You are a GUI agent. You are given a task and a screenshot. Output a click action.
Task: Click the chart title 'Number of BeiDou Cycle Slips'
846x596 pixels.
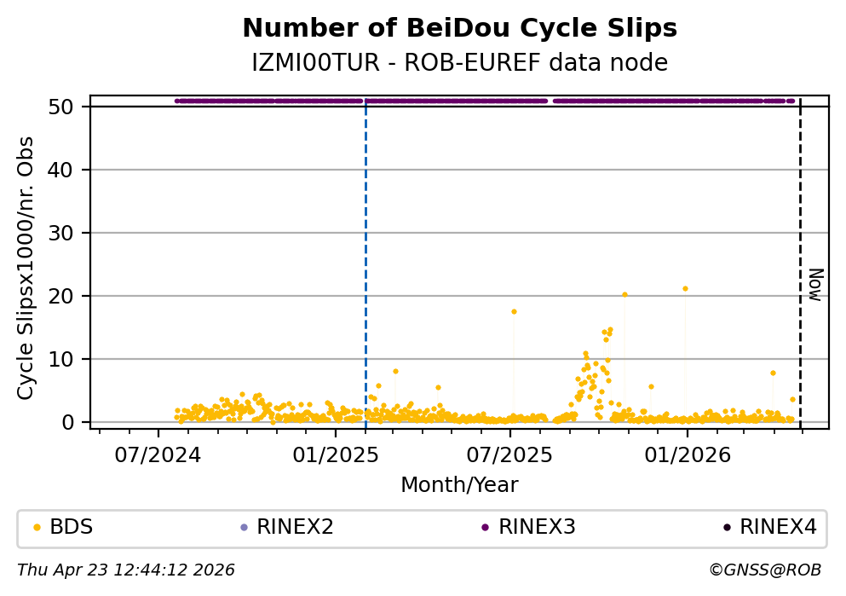459,29
